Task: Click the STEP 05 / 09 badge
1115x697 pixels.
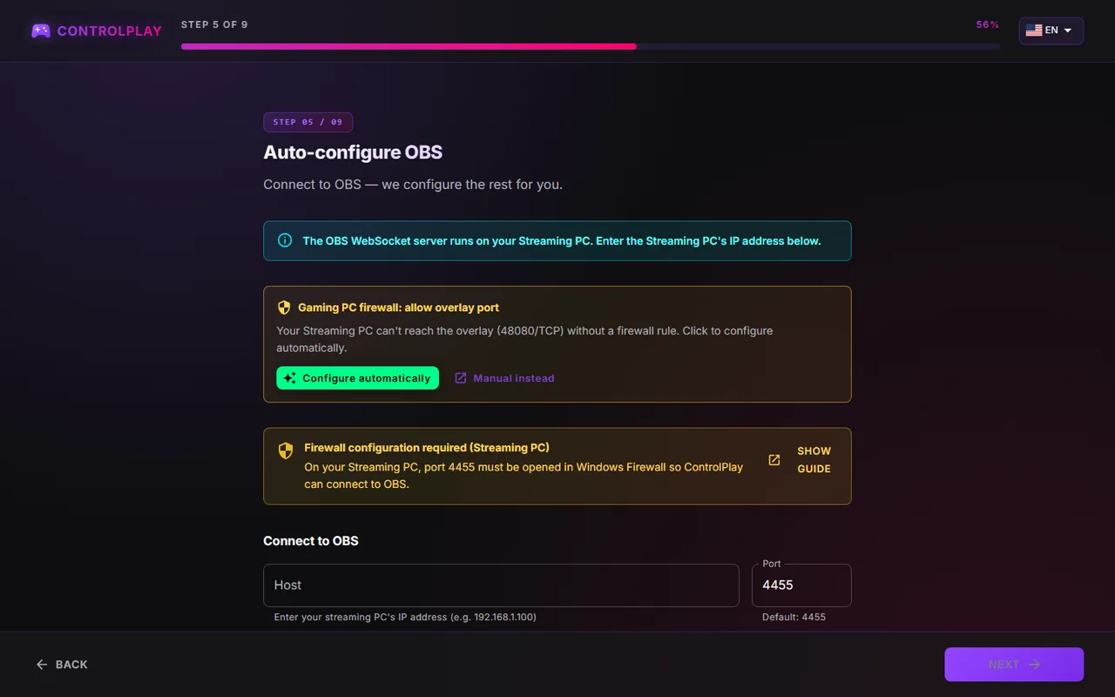Action: click(x=307, y=122)
